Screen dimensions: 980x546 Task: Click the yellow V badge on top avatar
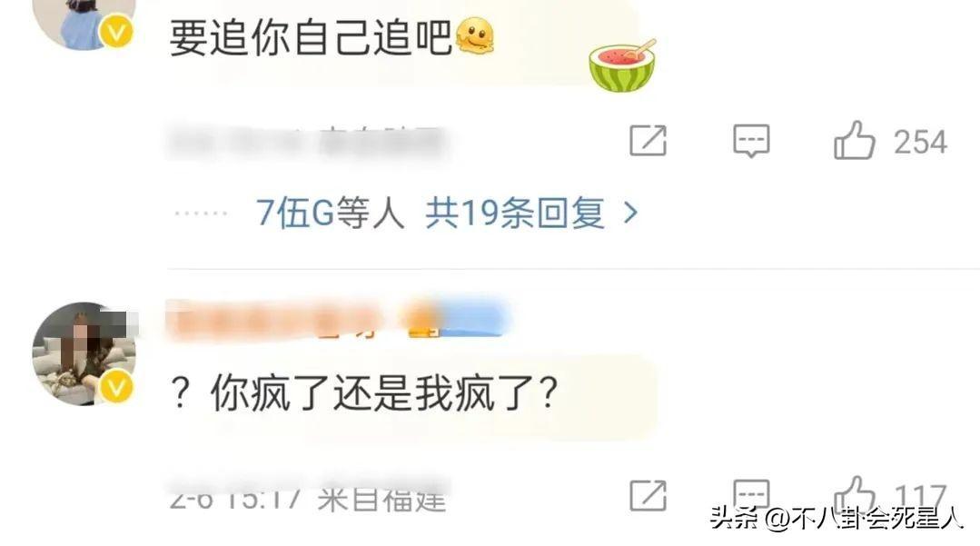[x=117, y=31]
